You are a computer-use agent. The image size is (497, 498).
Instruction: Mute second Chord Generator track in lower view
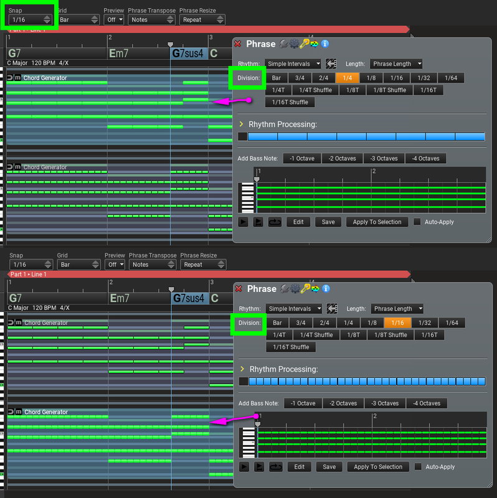coord(19,411)
